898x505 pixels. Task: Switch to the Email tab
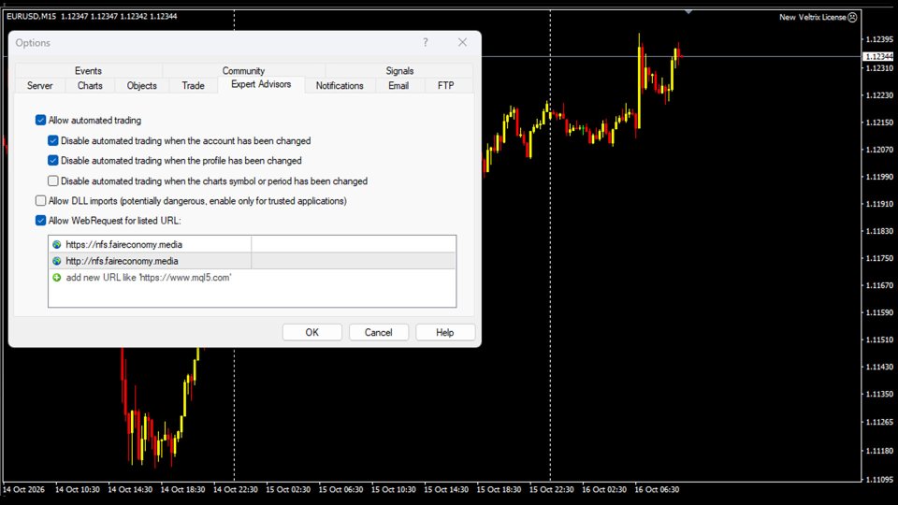click(x=398, y=85)
